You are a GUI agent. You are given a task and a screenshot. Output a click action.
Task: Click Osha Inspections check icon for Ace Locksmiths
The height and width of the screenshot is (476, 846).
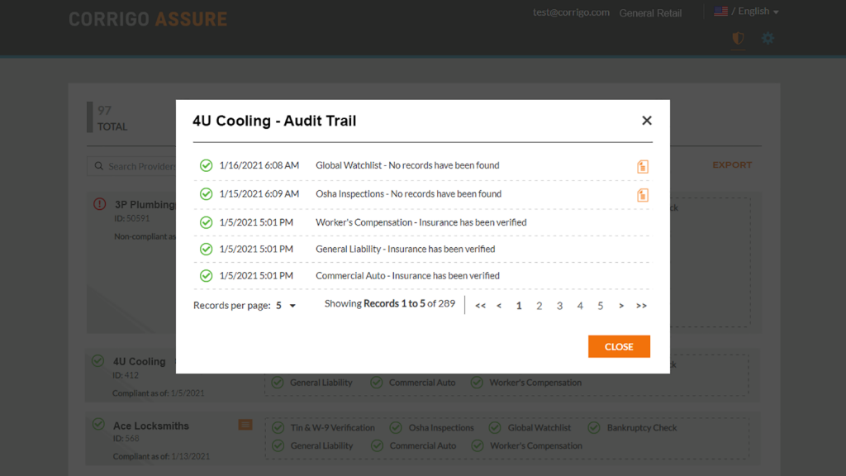coord(396,428)
